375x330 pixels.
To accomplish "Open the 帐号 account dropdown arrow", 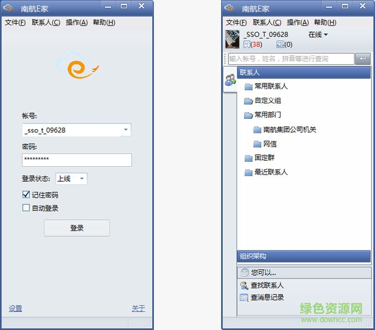I will 126,130.
